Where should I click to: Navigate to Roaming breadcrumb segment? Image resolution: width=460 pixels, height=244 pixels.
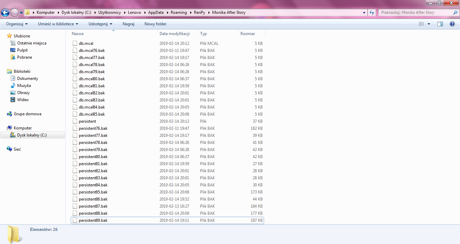(x=179, y=12)
